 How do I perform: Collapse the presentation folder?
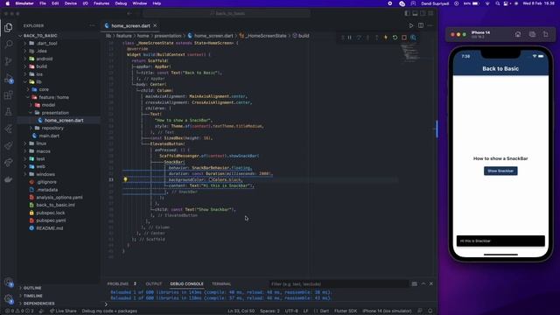tap(55, 113)
